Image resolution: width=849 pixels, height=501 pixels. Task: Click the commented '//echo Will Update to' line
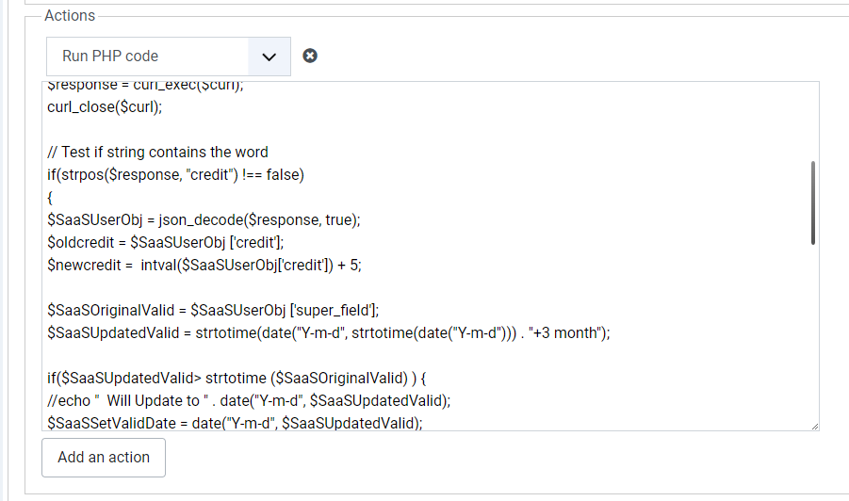click(x=249, y=400)
